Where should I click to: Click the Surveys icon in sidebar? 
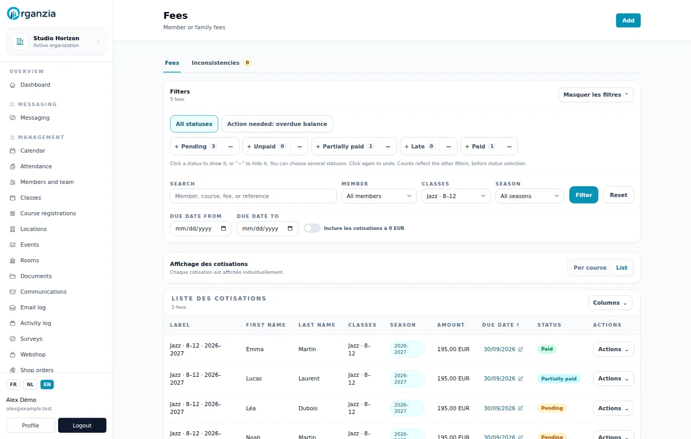13,339
